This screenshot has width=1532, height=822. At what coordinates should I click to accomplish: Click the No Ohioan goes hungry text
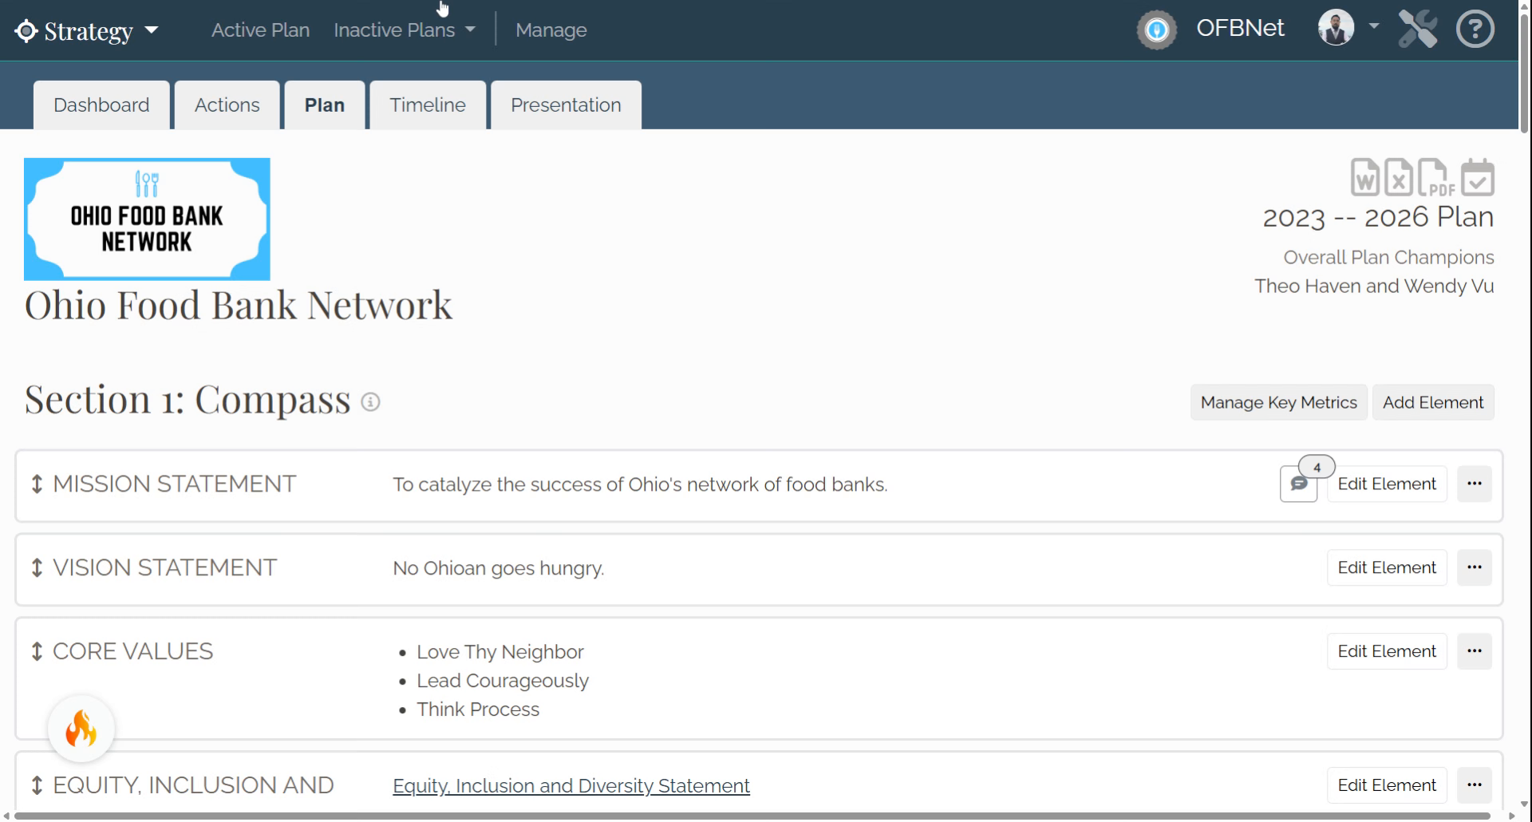[499, 568]
